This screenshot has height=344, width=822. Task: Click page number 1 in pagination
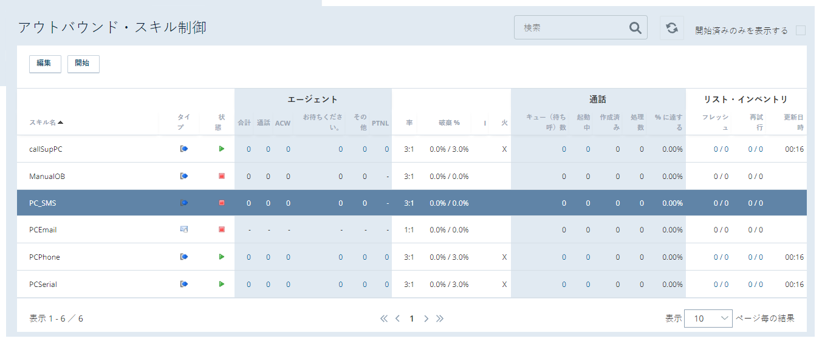coord(411,319)
